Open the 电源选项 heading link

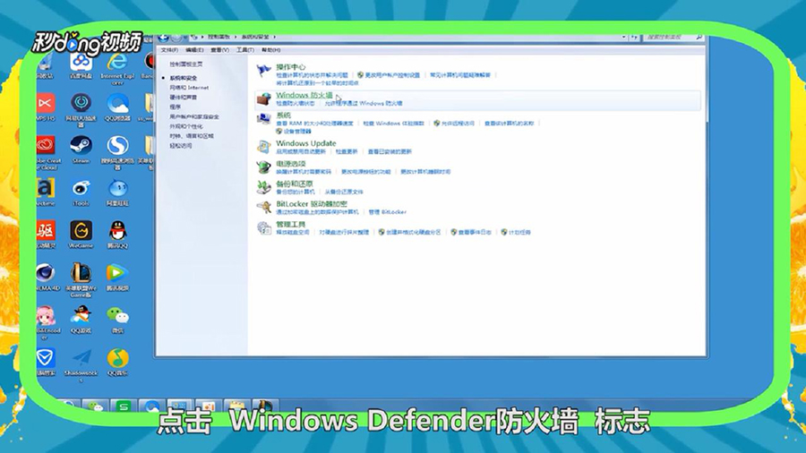290,163
